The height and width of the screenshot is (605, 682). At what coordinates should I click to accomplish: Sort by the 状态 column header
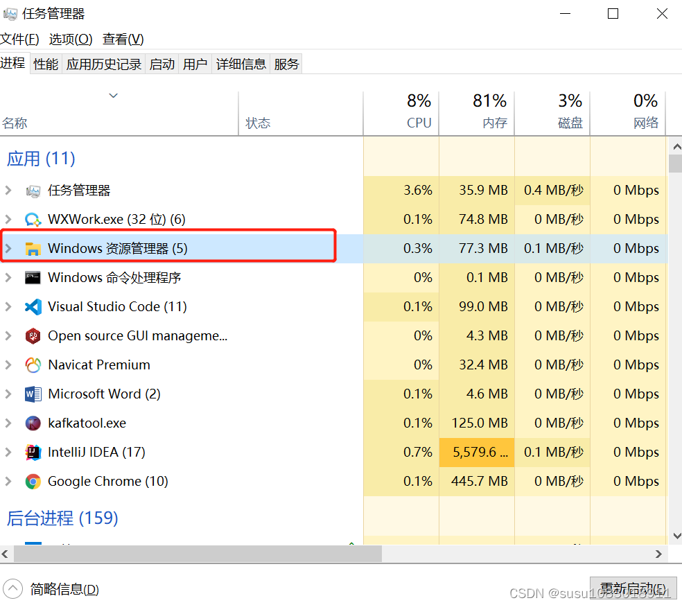(x=301, y=114)
